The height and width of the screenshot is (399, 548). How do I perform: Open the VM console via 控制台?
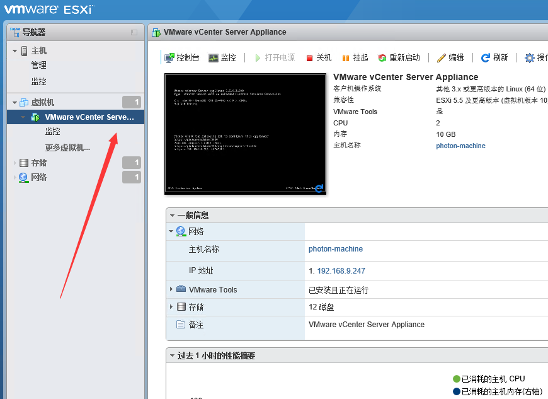(182, 57)
